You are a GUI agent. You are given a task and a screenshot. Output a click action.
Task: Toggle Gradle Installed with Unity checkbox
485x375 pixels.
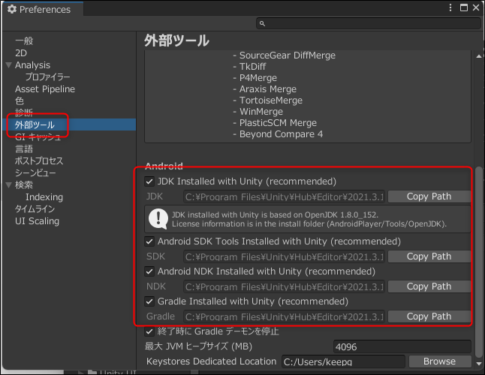click(x=149, y=301)
